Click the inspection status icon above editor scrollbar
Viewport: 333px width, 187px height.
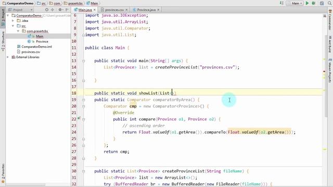[325, 16]
